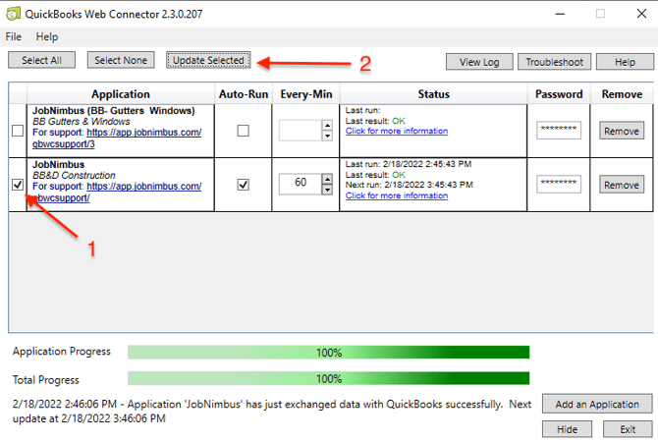Image resolution: width=658 pixels, height=442 pixels.
Task: Tick the select checkbox for BB Gutters & Windows
Action: tap(18, 131)
